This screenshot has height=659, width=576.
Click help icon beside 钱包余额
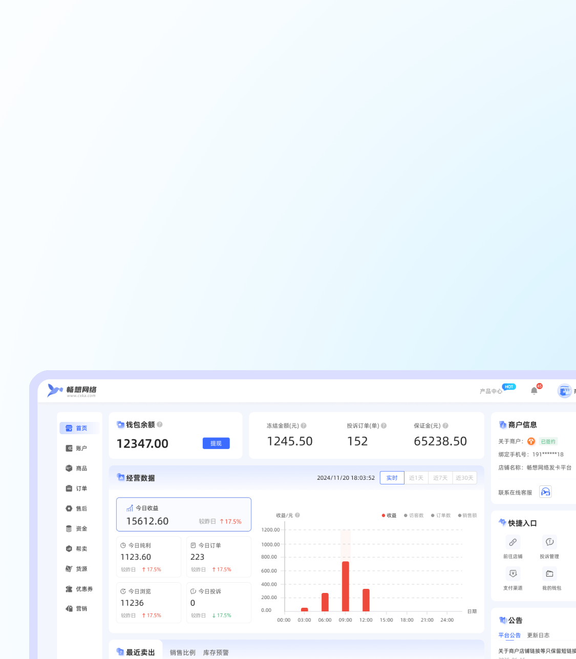point(160,424)
